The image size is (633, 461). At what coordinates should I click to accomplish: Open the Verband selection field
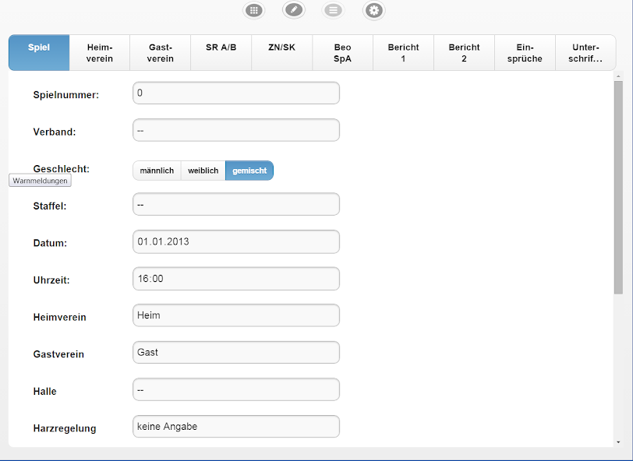(236, 130)
